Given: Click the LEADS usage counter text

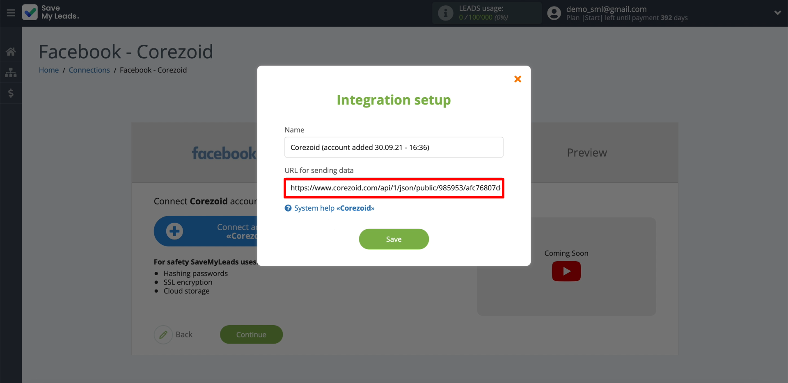Looking at the screenshot, I should pos(483,17).
